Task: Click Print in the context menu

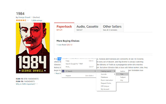Action: tap(68, 67)
